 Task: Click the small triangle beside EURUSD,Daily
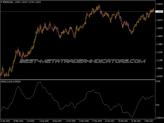coord(2,2)
